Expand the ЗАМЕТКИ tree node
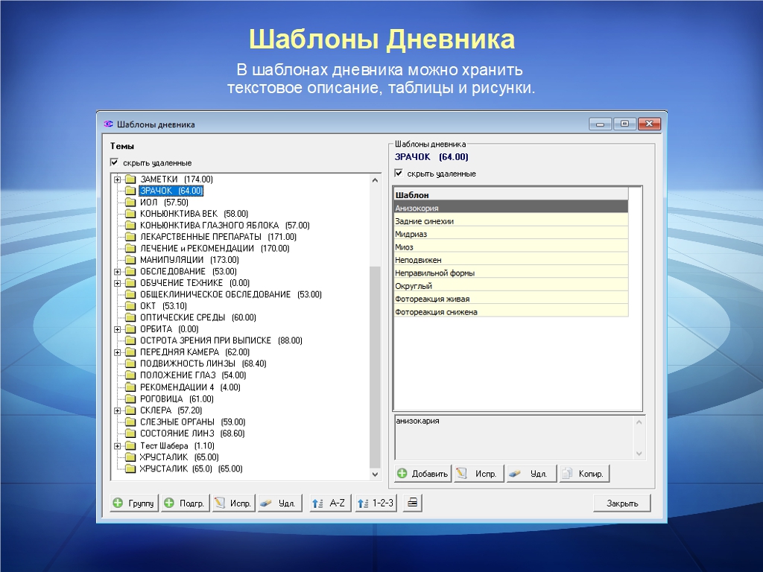 [117, 179]
